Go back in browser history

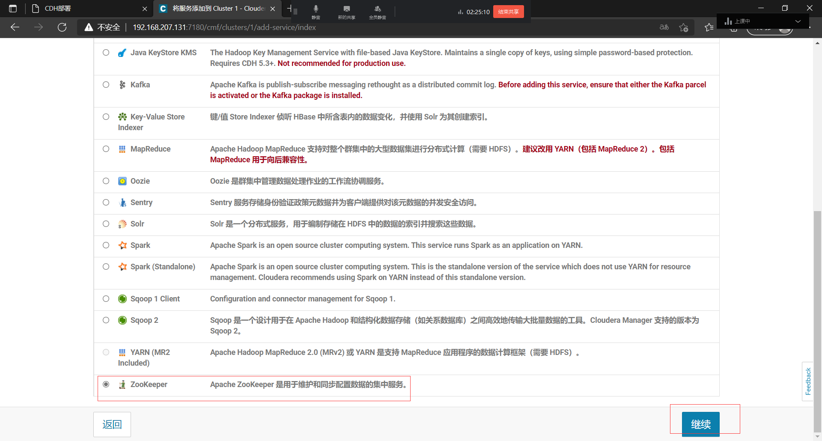point(15,27)
